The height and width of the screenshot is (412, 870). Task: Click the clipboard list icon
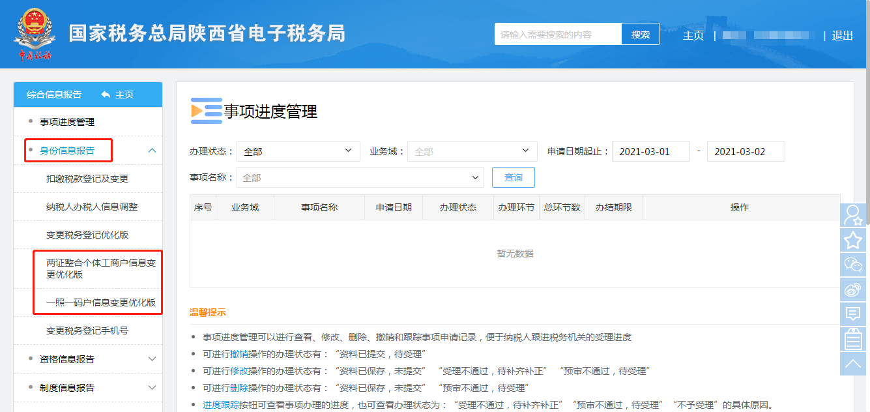853,339
